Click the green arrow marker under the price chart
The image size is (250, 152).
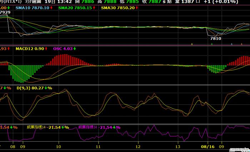click(x=212, y=44)
